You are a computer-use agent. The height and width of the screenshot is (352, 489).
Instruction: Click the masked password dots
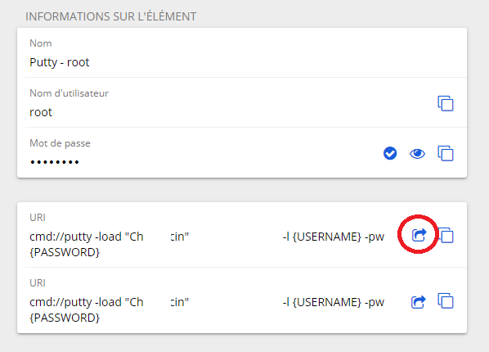click(x=55, y=162)
